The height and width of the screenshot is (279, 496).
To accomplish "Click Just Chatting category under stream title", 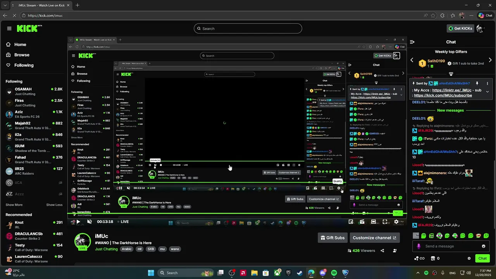I will 106,249.
